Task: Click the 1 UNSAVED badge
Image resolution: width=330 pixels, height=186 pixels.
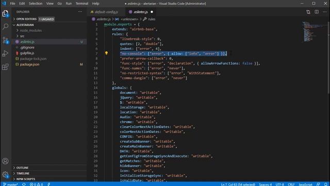Action: point(46,19)
